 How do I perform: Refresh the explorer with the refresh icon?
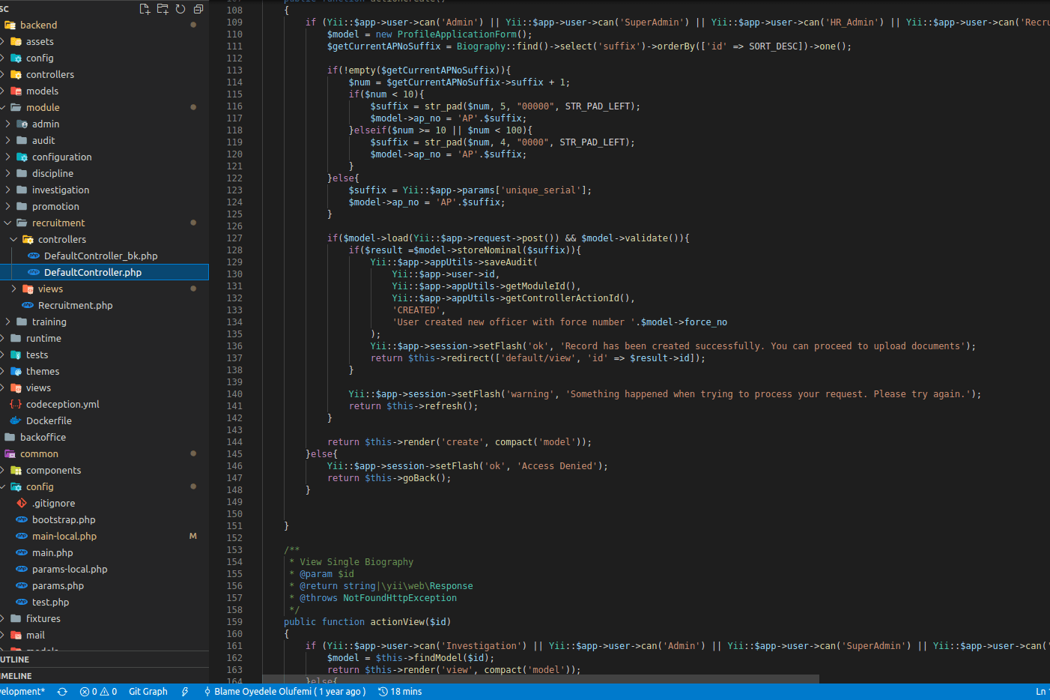180,9
